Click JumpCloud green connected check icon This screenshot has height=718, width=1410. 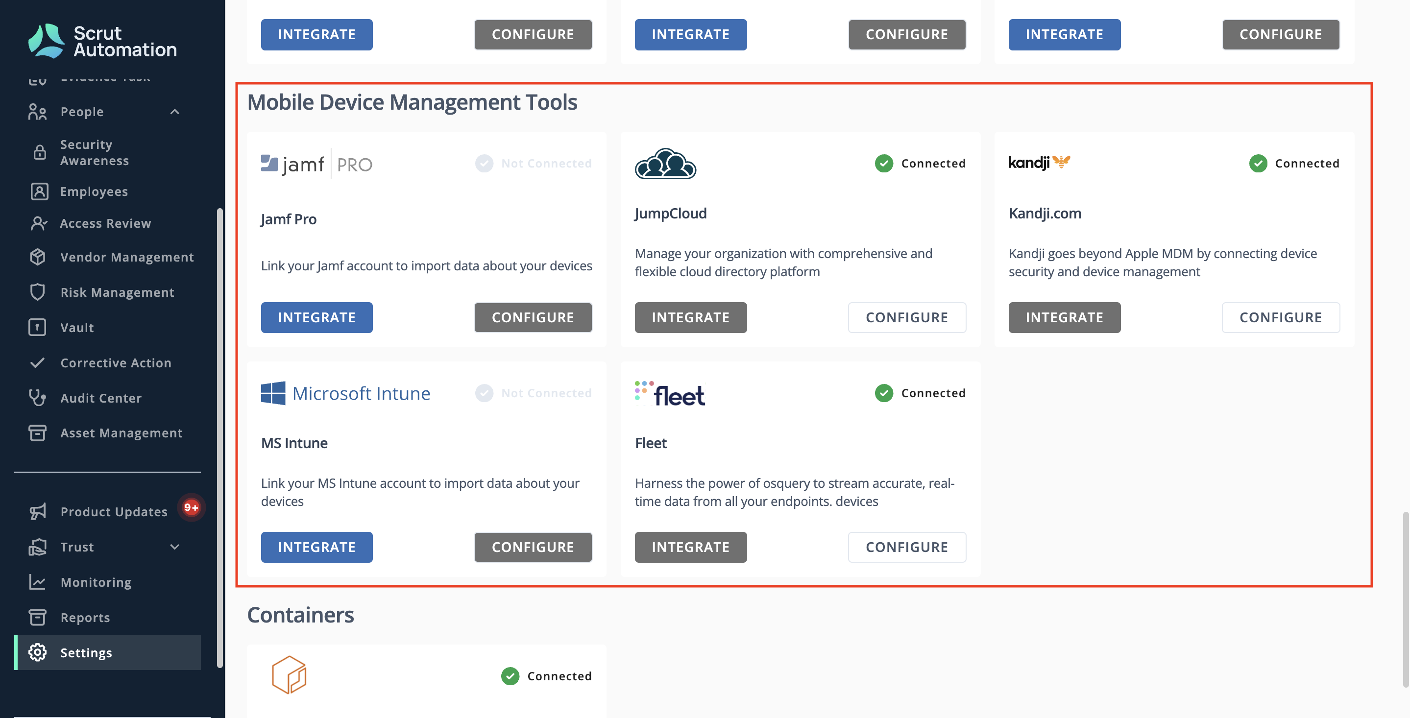pyautogui.click(x=883, y=163)
